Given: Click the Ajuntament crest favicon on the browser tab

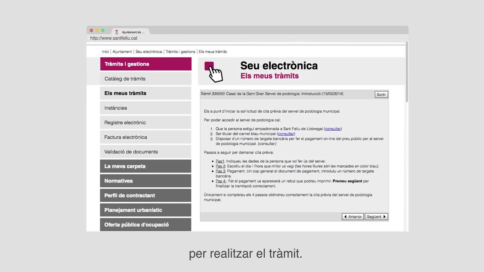Looking at the screenshot, I should 116,32.
